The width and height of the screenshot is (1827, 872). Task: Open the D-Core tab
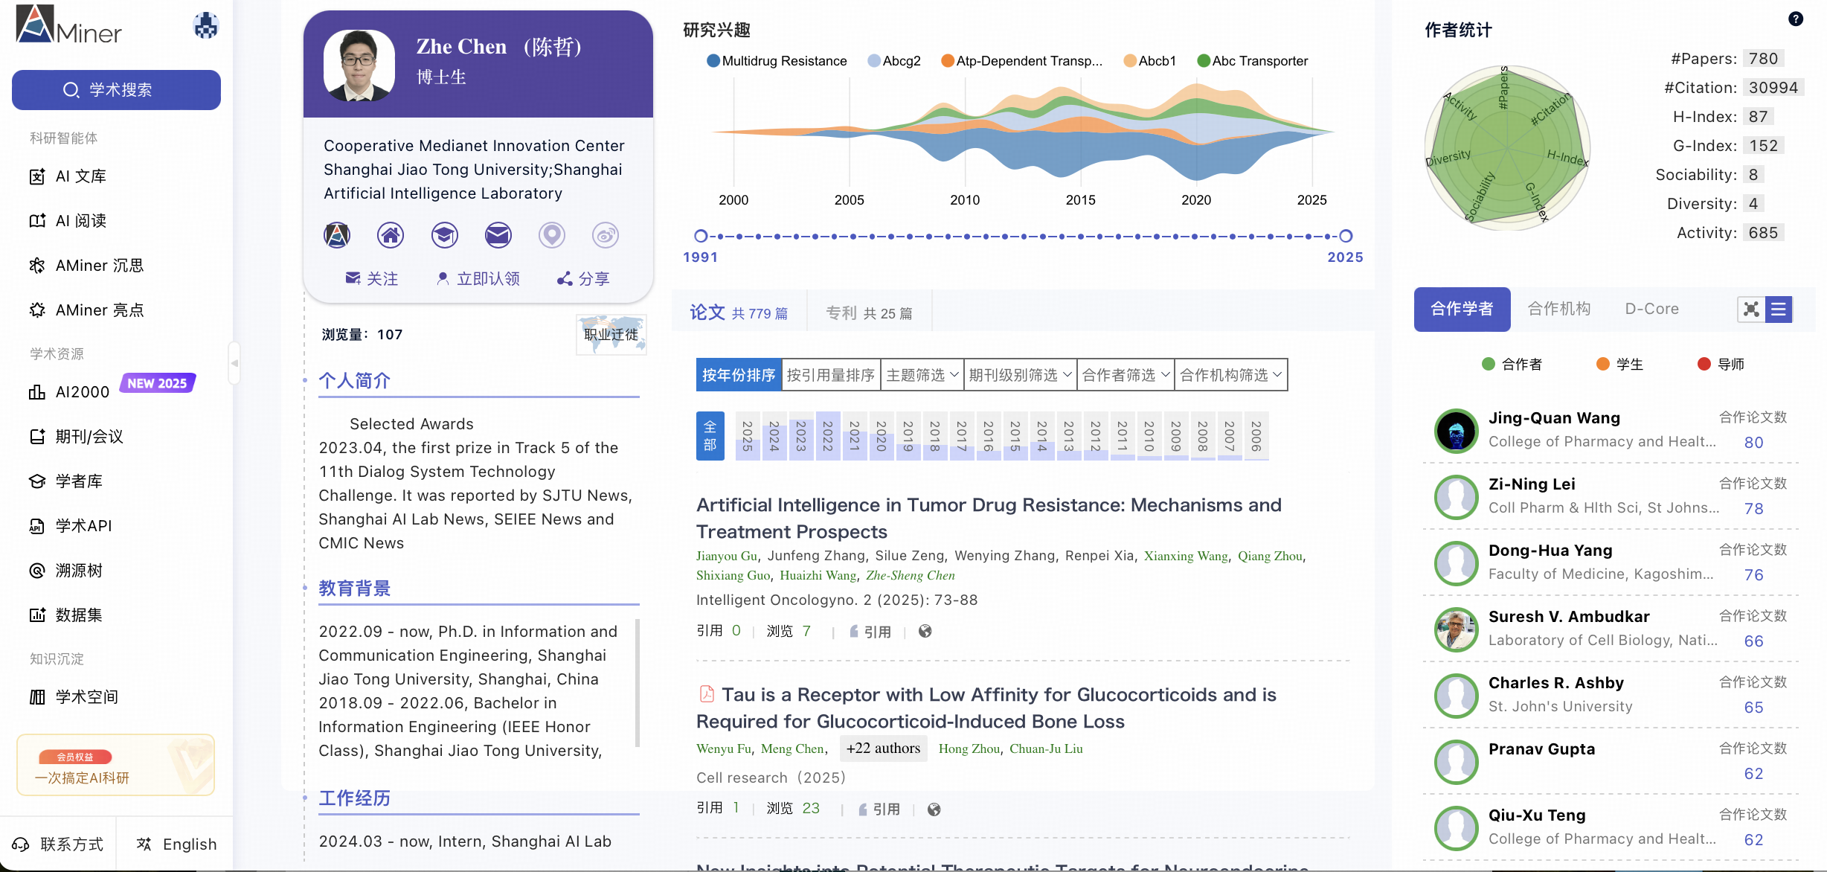click(x=1651, y=309)
